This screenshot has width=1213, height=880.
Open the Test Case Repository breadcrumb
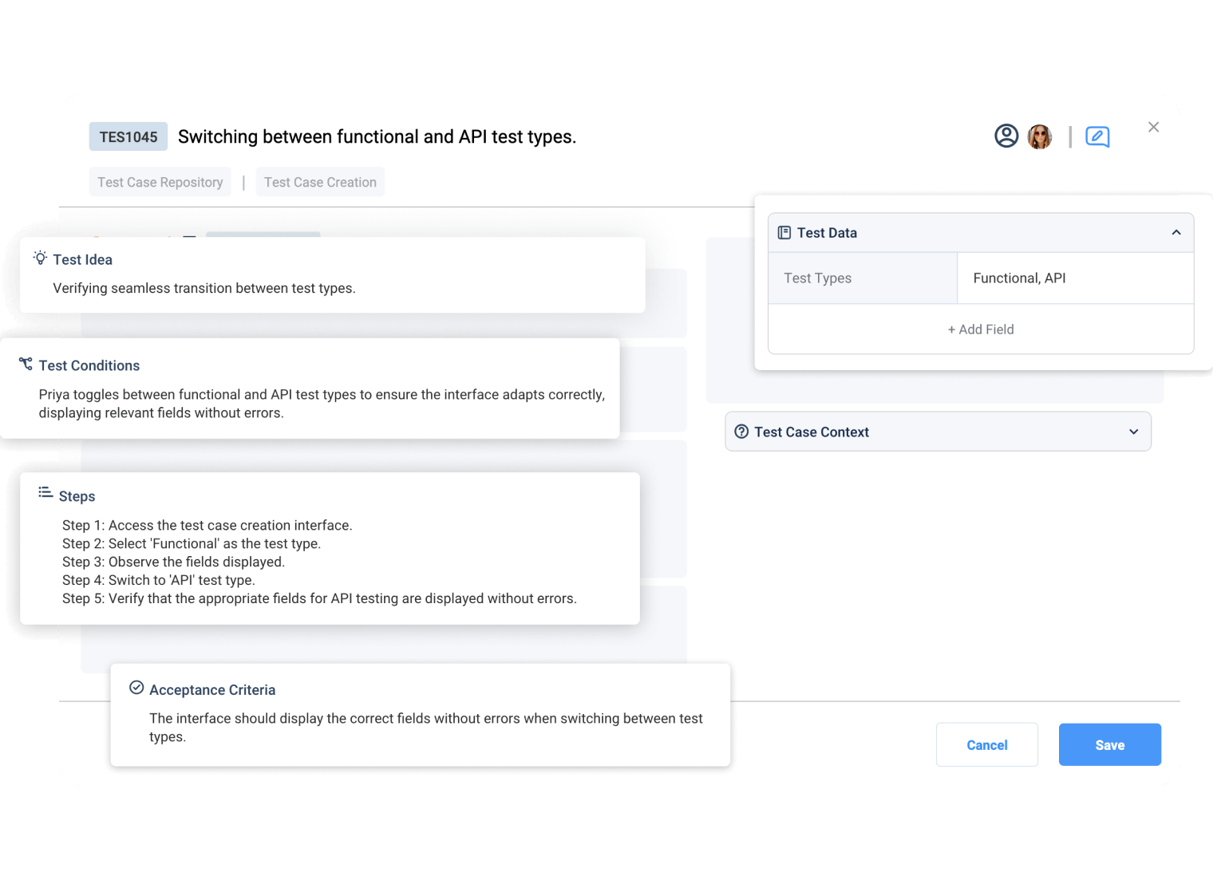click(160, 182)
